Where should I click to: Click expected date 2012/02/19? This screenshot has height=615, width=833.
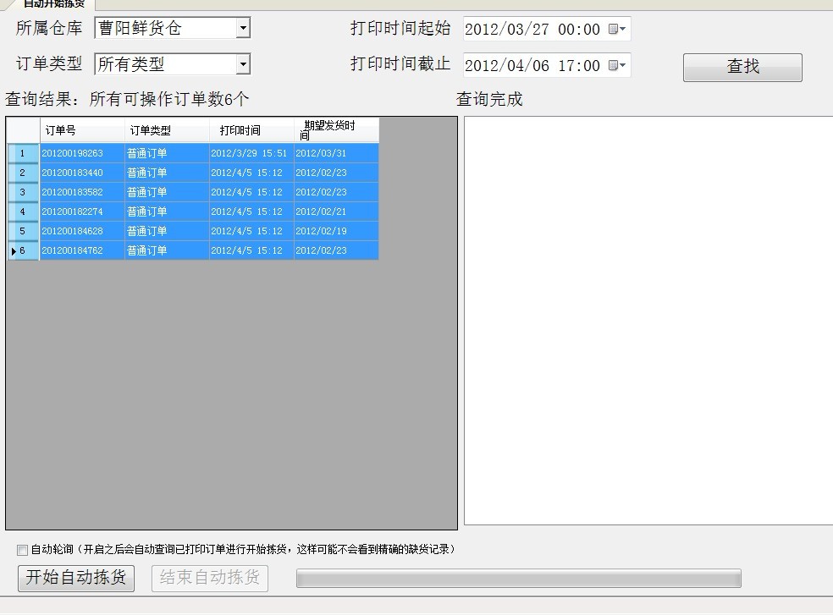click(336, 231)
